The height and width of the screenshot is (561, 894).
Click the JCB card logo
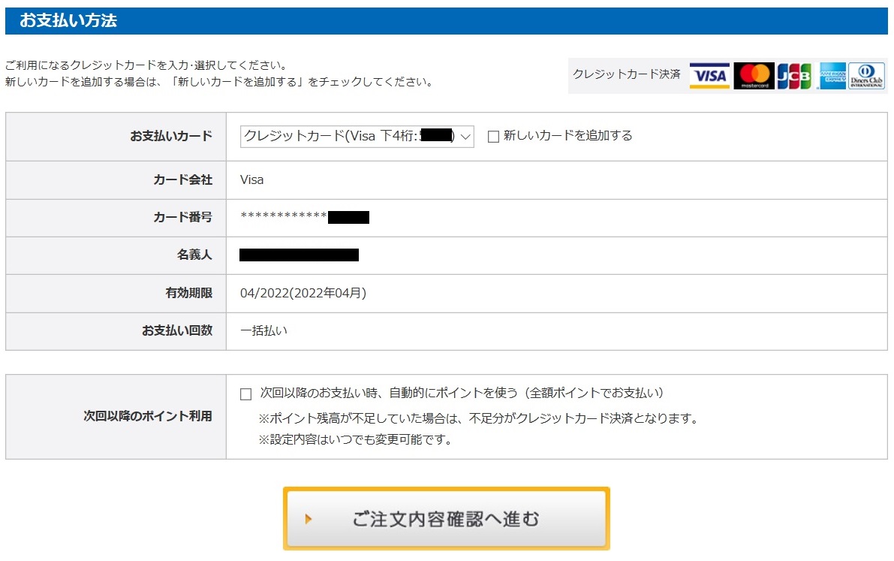coord(794,76)
